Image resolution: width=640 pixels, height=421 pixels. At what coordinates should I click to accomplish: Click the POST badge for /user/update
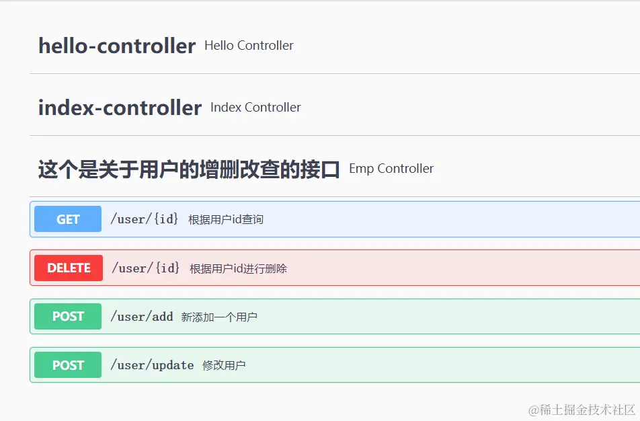pos(68,365)
